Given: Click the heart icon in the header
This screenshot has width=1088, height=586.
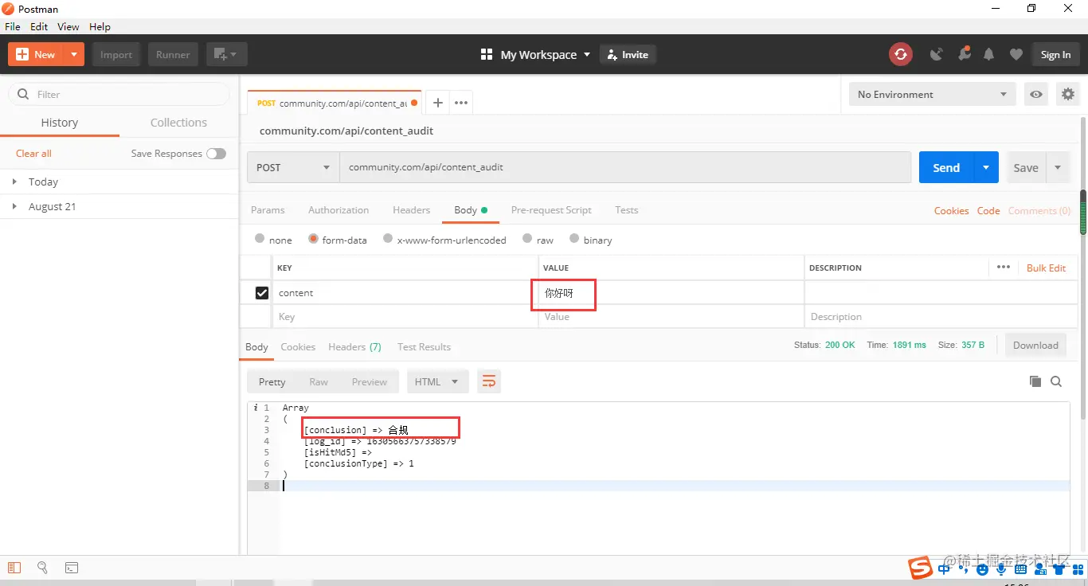Looking at the screenshot, I should coord(1016,54).
